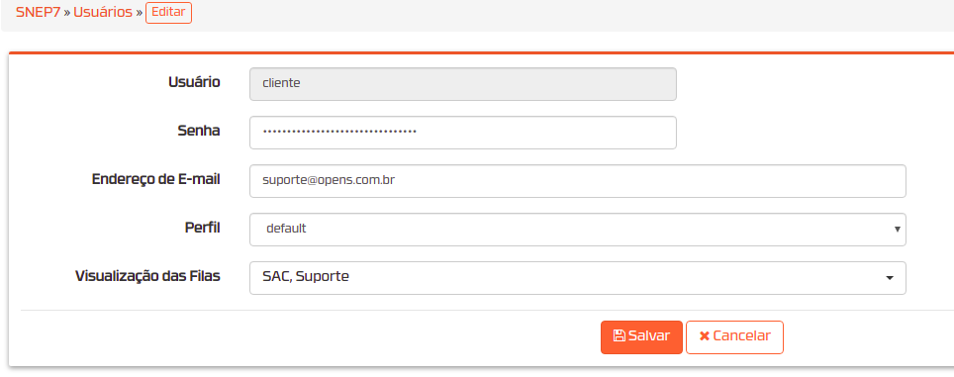This screenshot has width=954, height=377.
Task: Open the Perfil dropdown arrow
Action: pyautogui.click(x=897, y=230)
